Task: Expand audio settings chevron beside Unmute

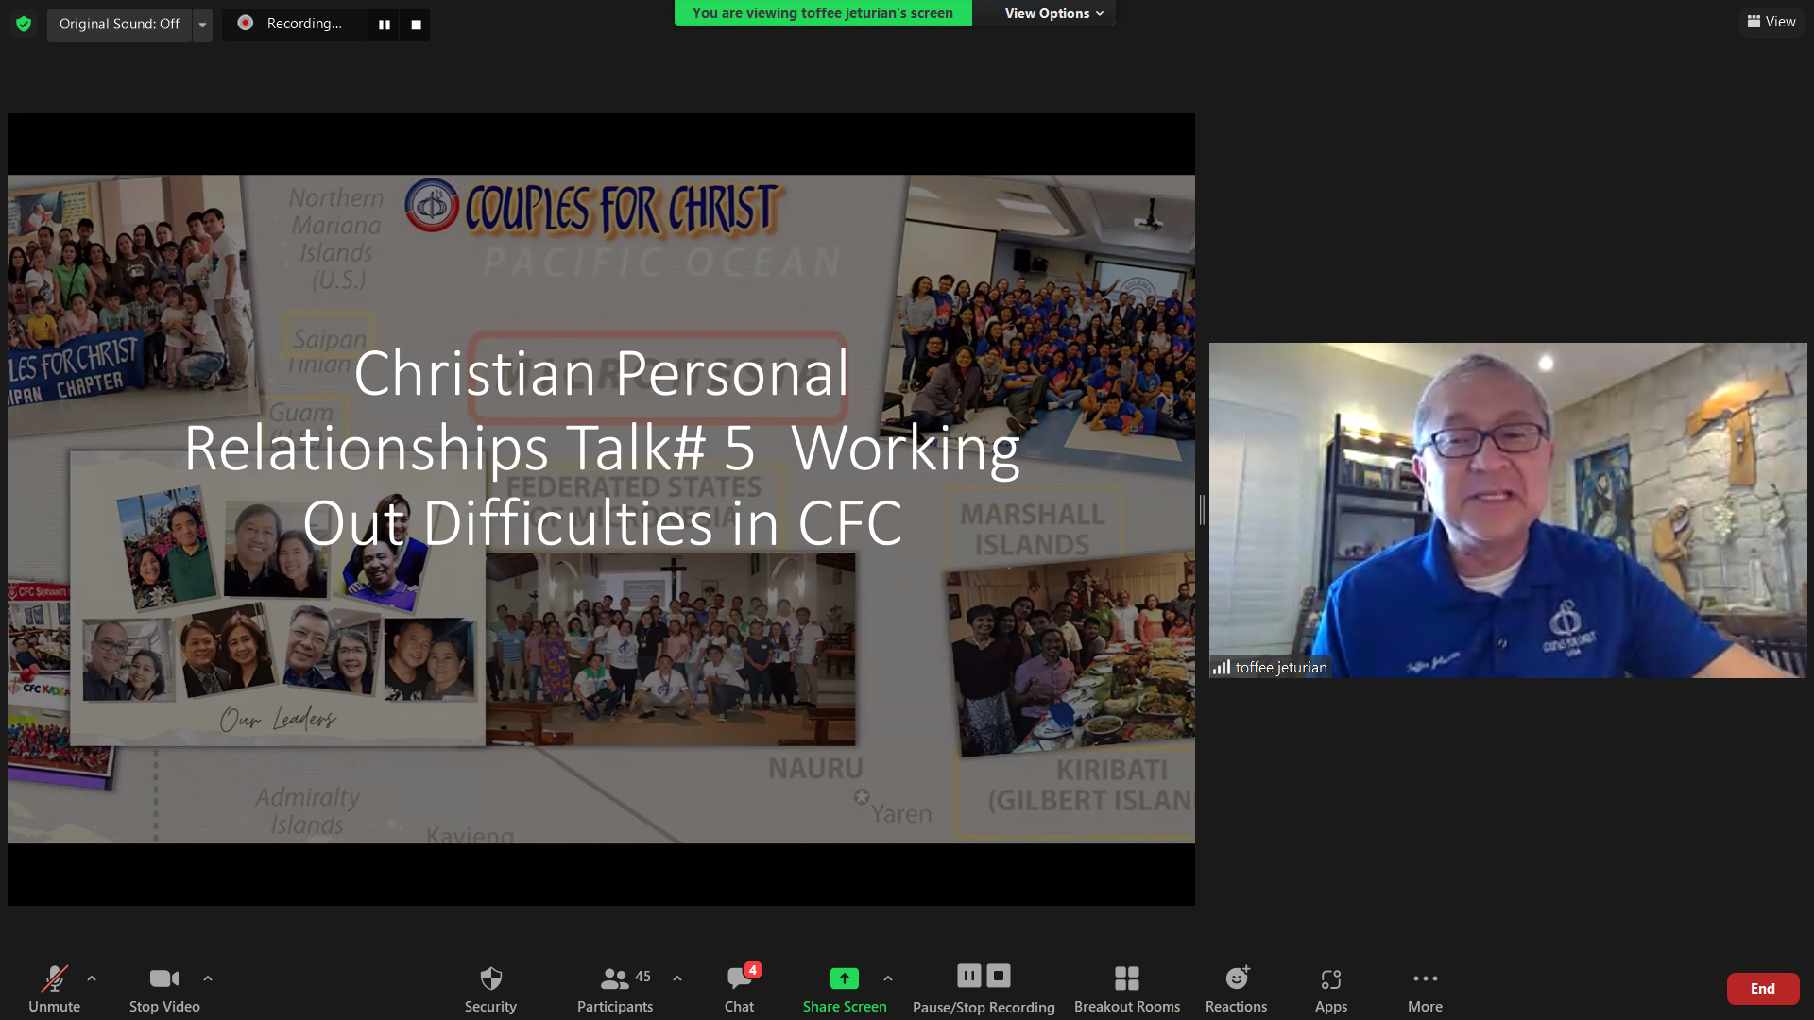Action: 92,978
